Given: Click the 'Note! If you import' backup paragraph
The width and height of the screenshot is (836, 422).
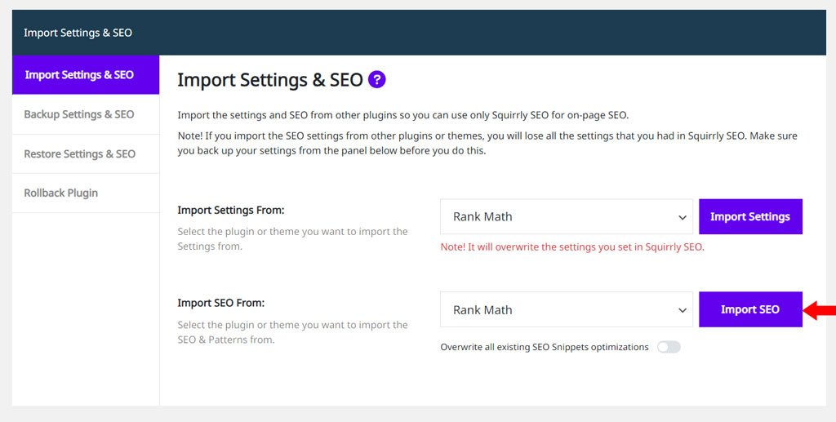Looking at the screenshot, I should (x=487, y=144).
